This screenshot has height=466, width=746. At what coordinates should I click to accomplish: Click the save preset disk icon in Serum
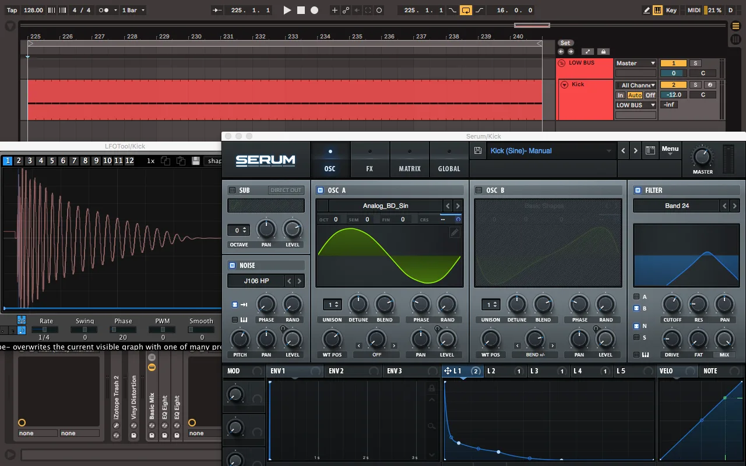pos(478,151)
